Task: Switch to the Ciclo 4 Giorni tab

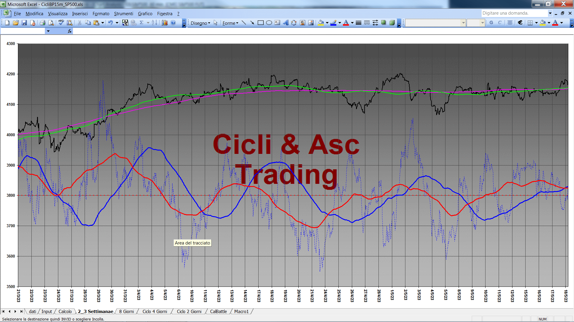Action: (155, 312)
